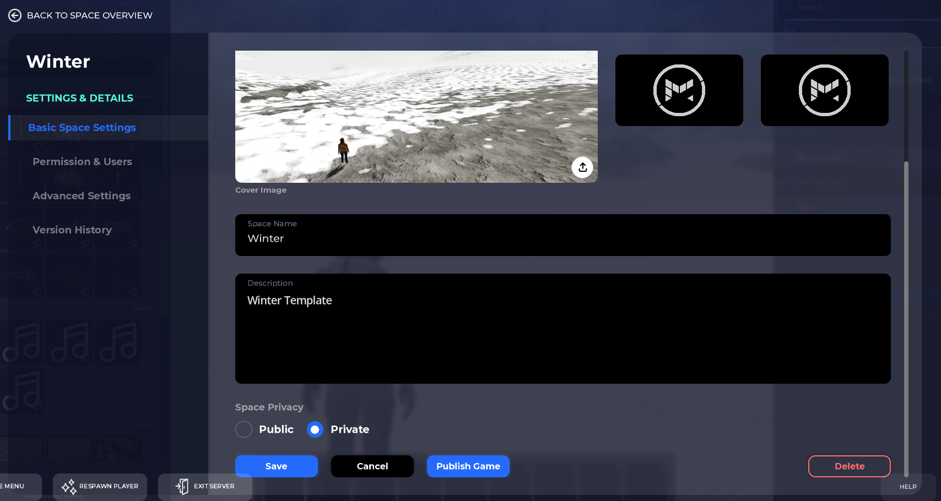Click Publish Game
The image size is (941, 501).
click(x=468, y=466)
